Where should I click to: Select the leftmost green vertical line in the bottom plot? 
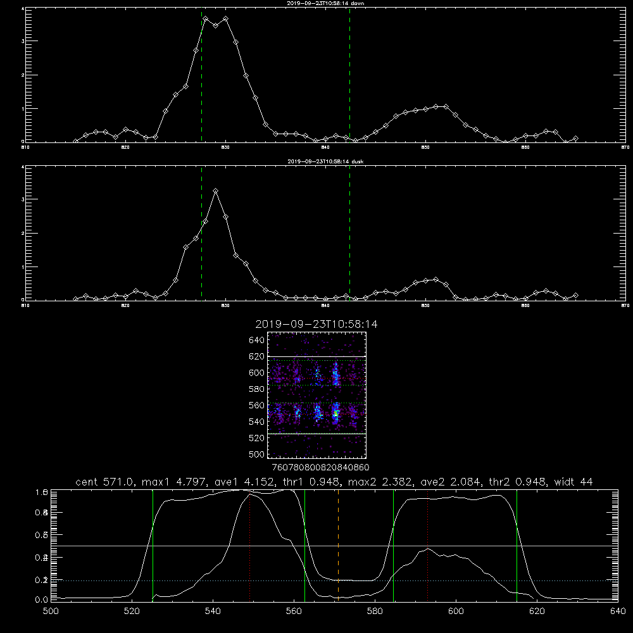153,545
